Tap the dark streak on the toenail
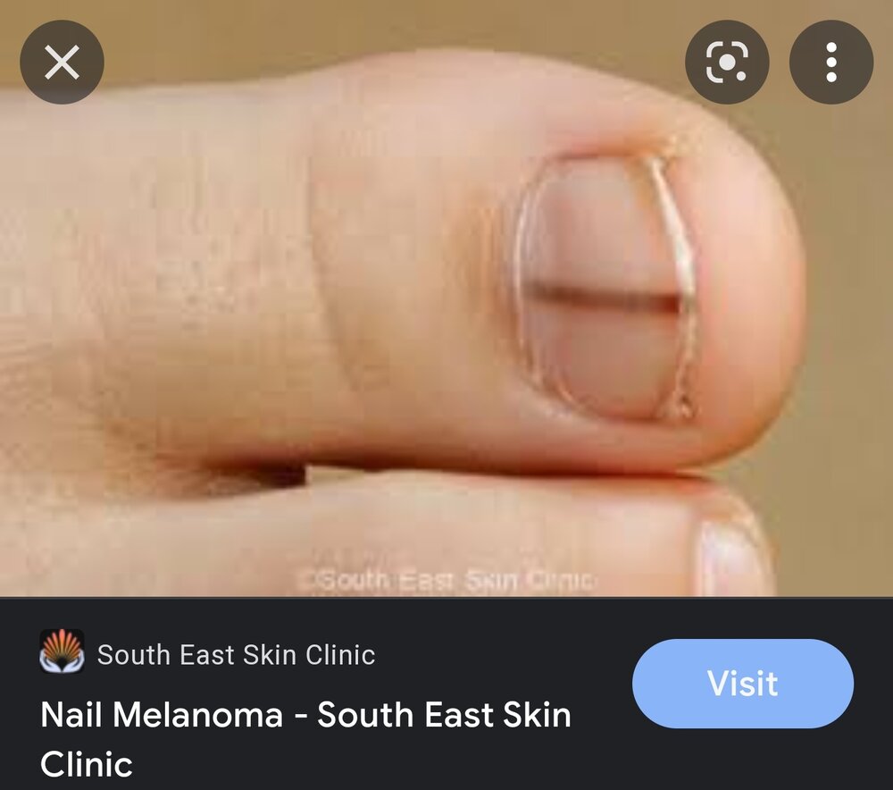The width and height of the screenshot is (893, 790). pyautogui.click(x=605, y=298)
